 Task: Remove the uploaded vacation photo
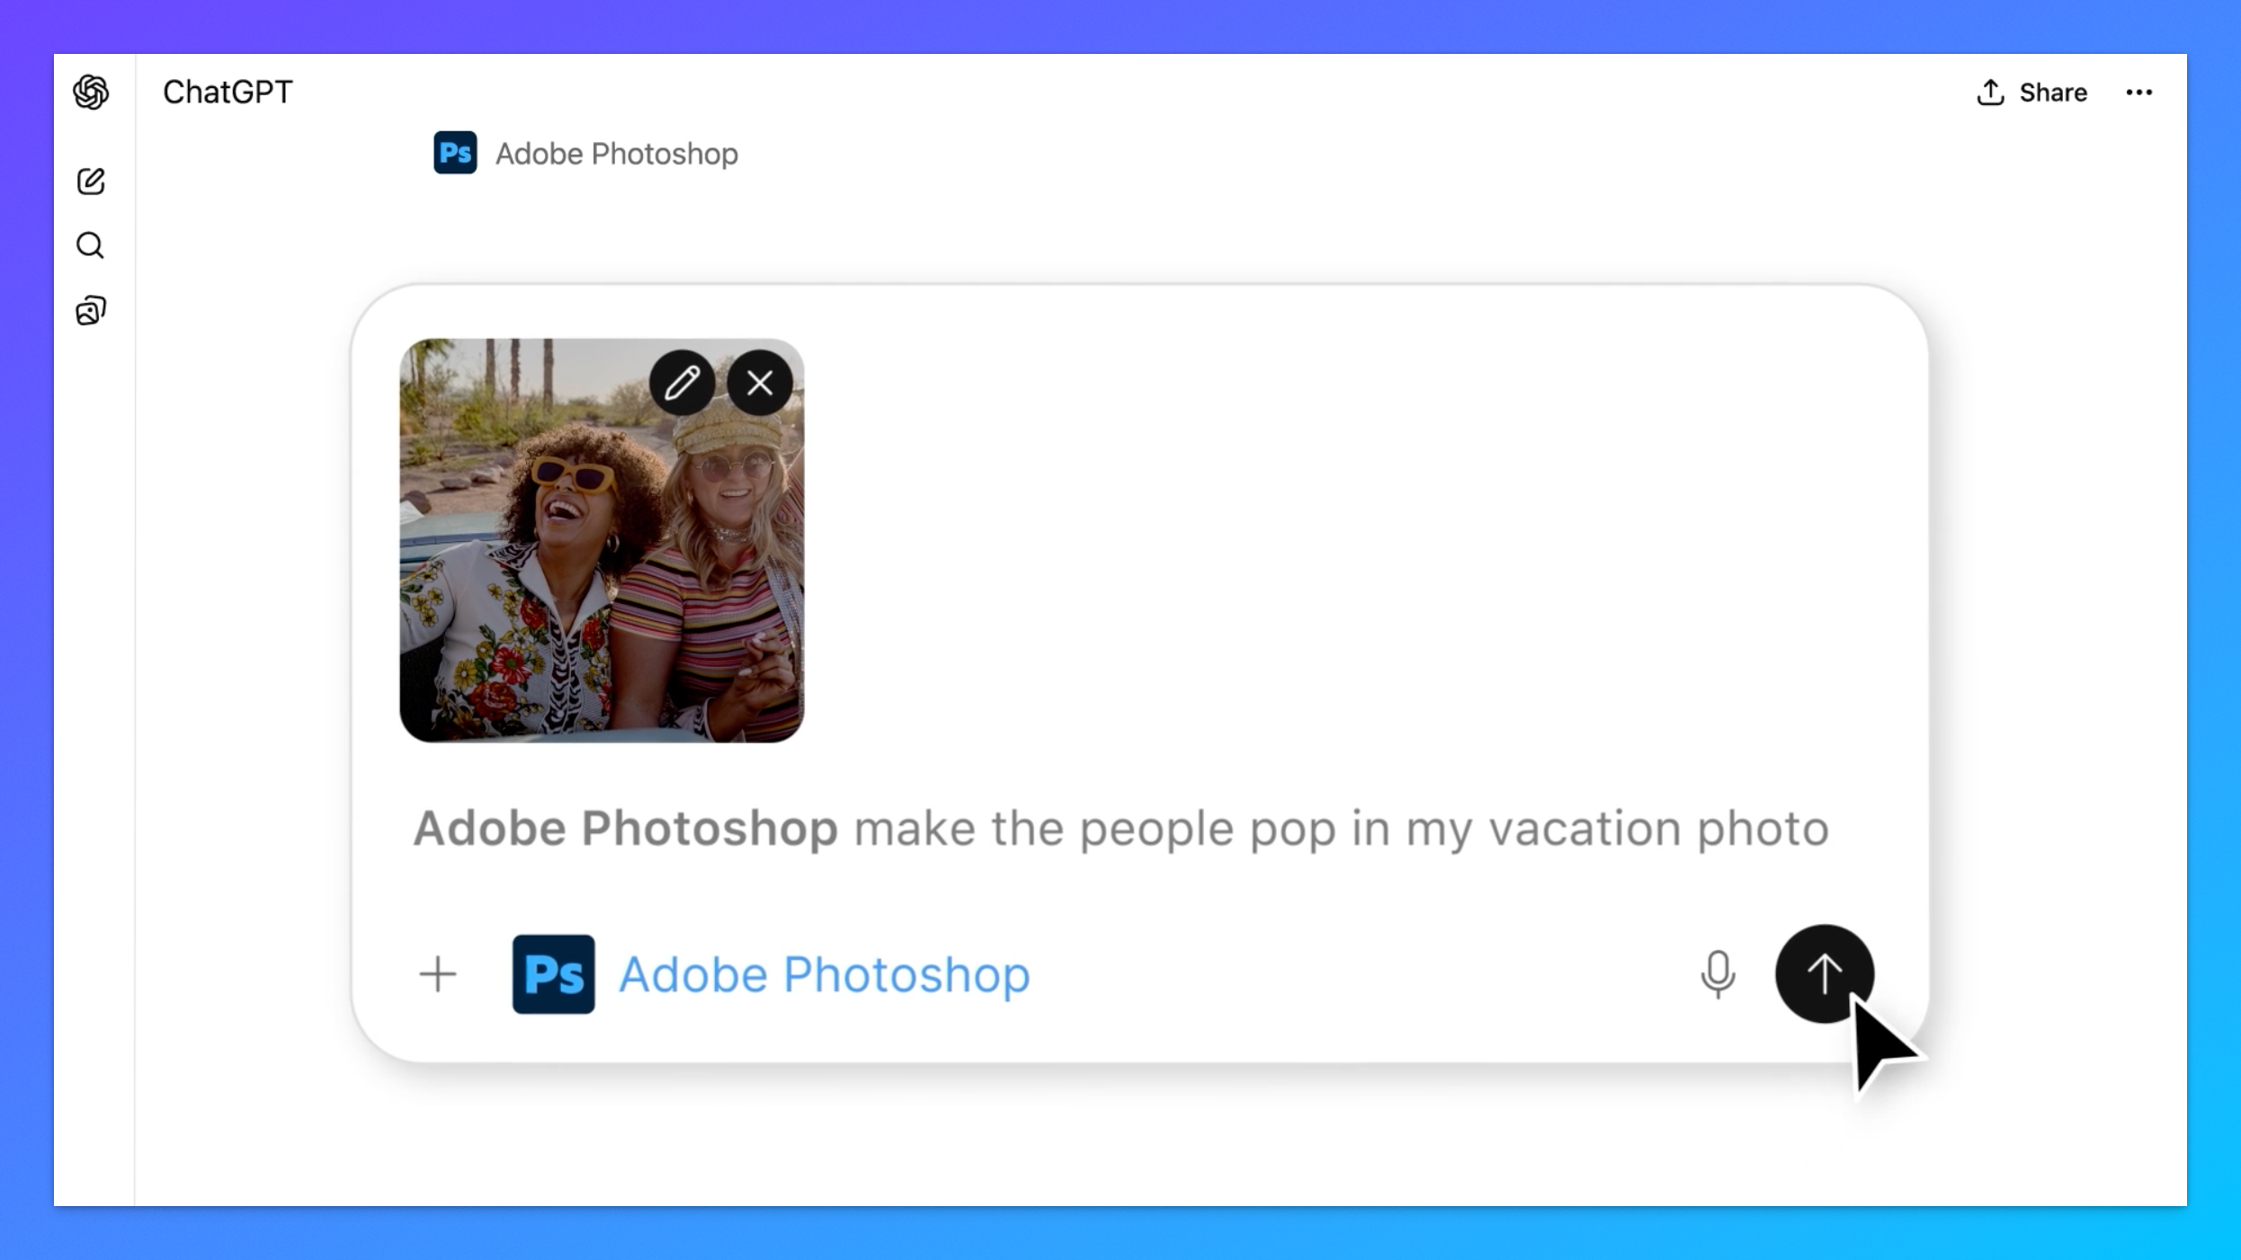pyautogui.click(x=759, y=383)
